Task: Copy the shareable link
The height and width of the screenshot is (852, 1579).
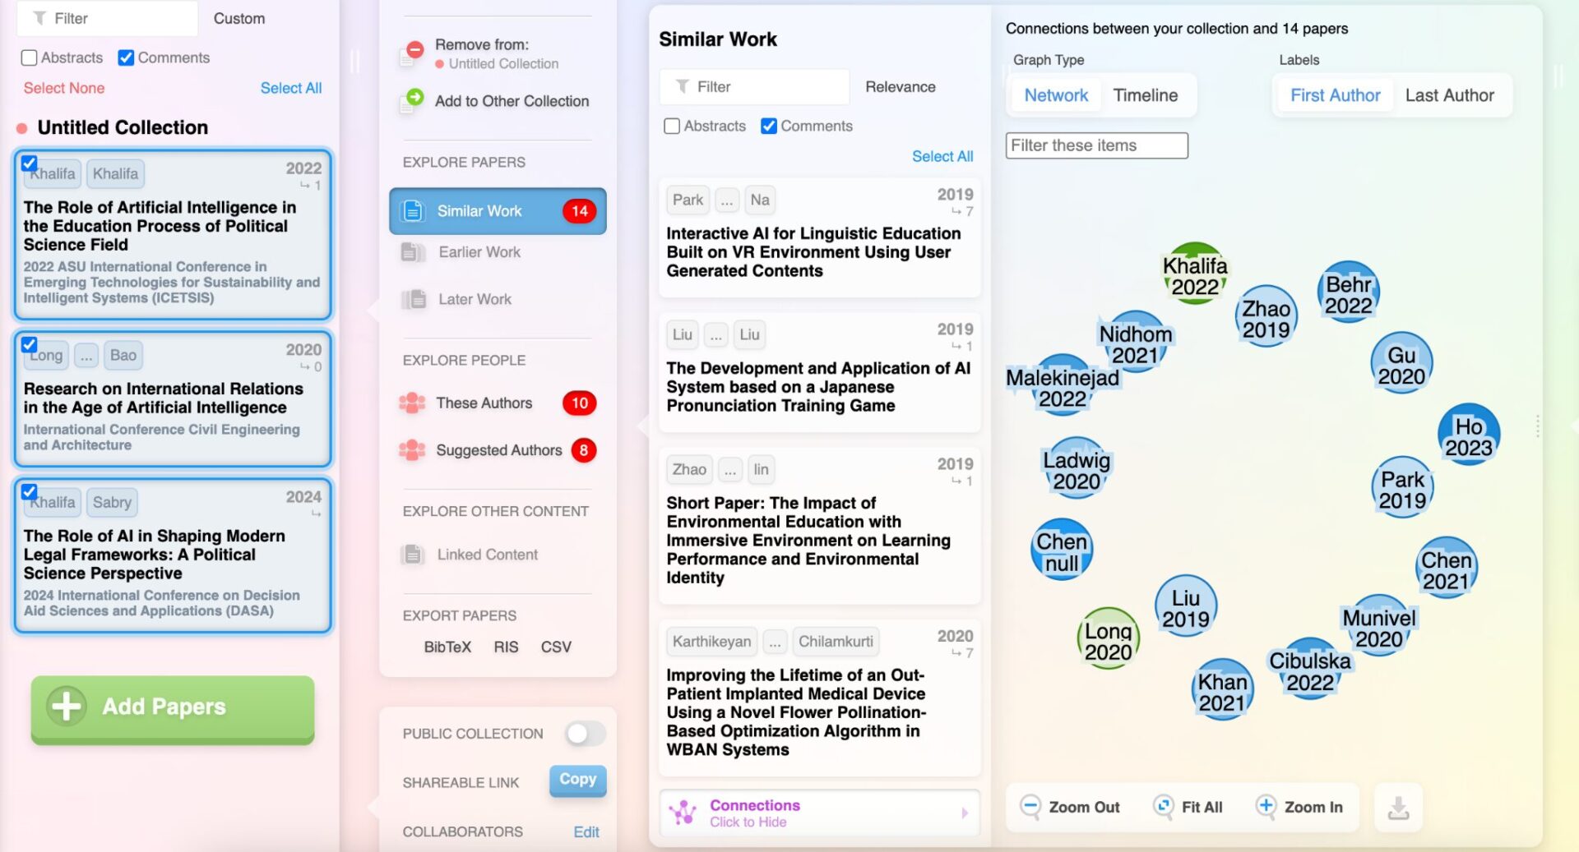Action: (x=577, y=779)
